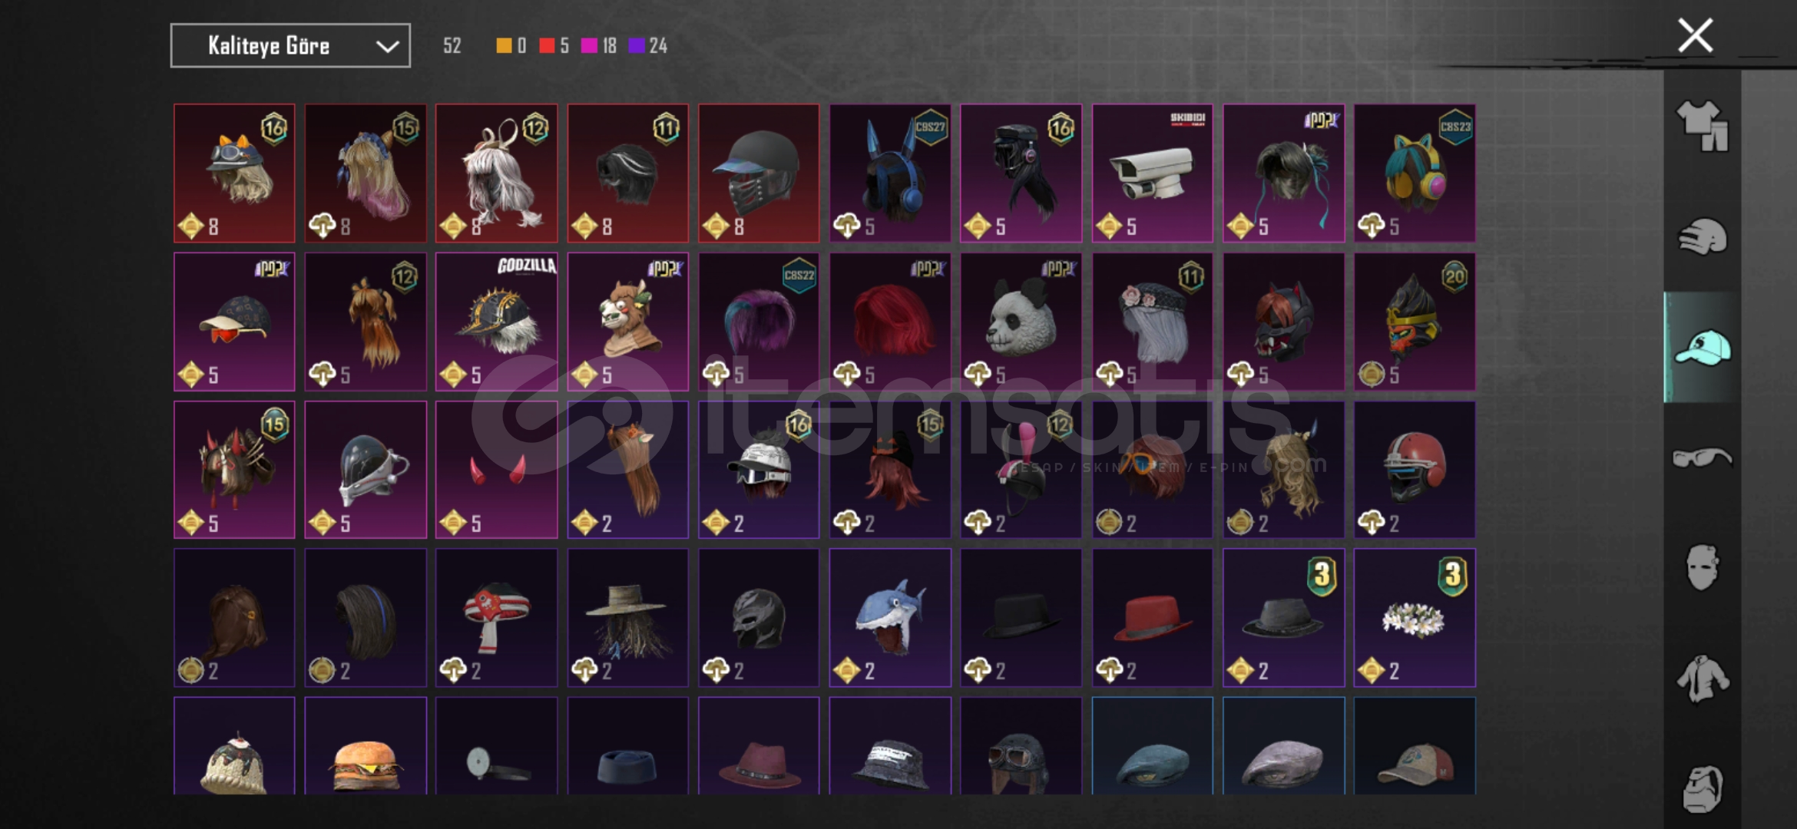The image size is (1797, 829).
Task: Pick the hamburger hat item
Action: [366, 745]
